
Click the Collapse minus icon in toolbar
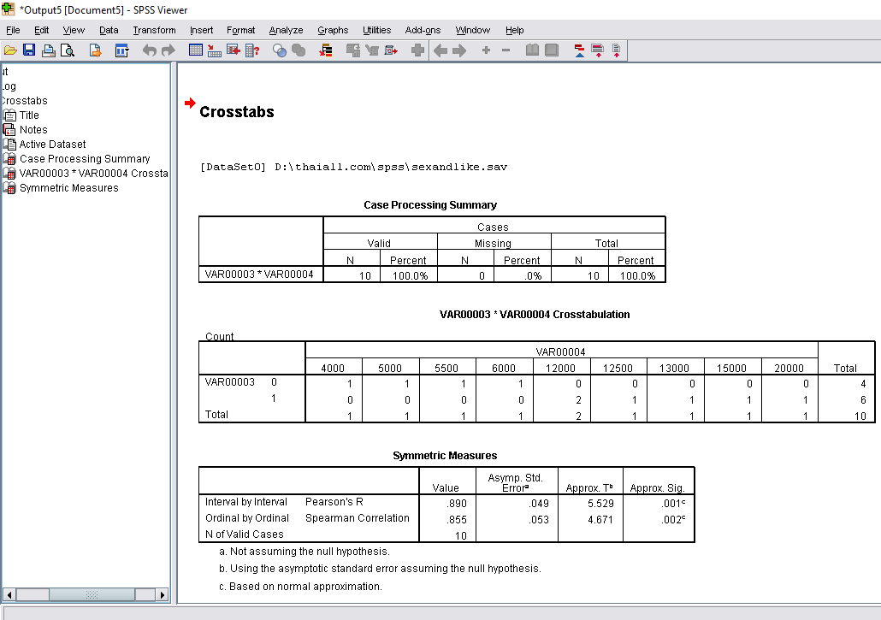506,50
